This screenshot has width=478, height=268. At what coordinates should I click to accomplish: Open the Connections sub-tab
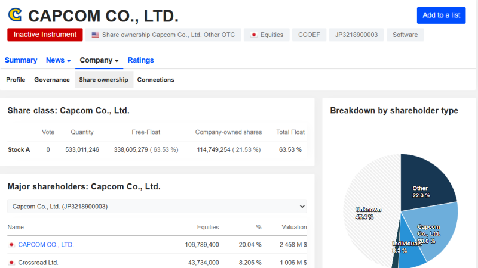tap(155, 80)
